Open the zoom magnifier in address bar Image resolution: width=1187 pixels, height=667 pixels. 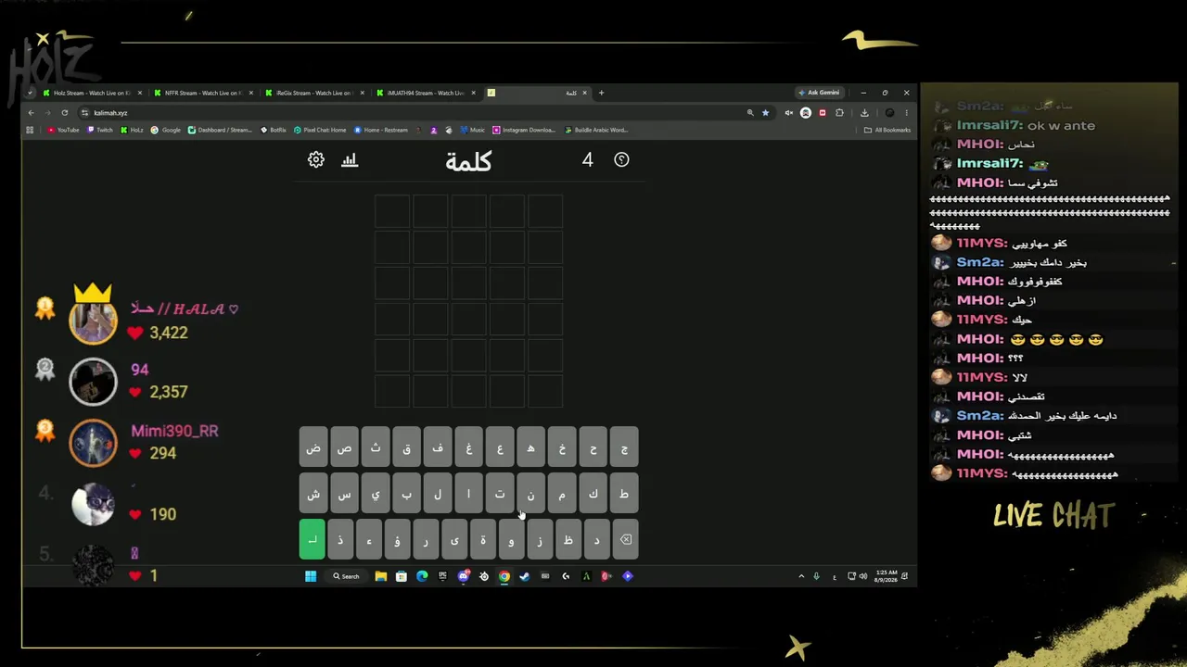(x=750, y=113)
